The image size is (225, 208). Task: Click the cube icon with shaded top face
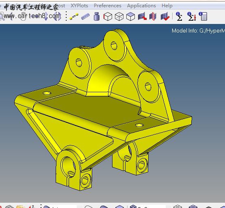pyautogui.click(x=130, y=17)
